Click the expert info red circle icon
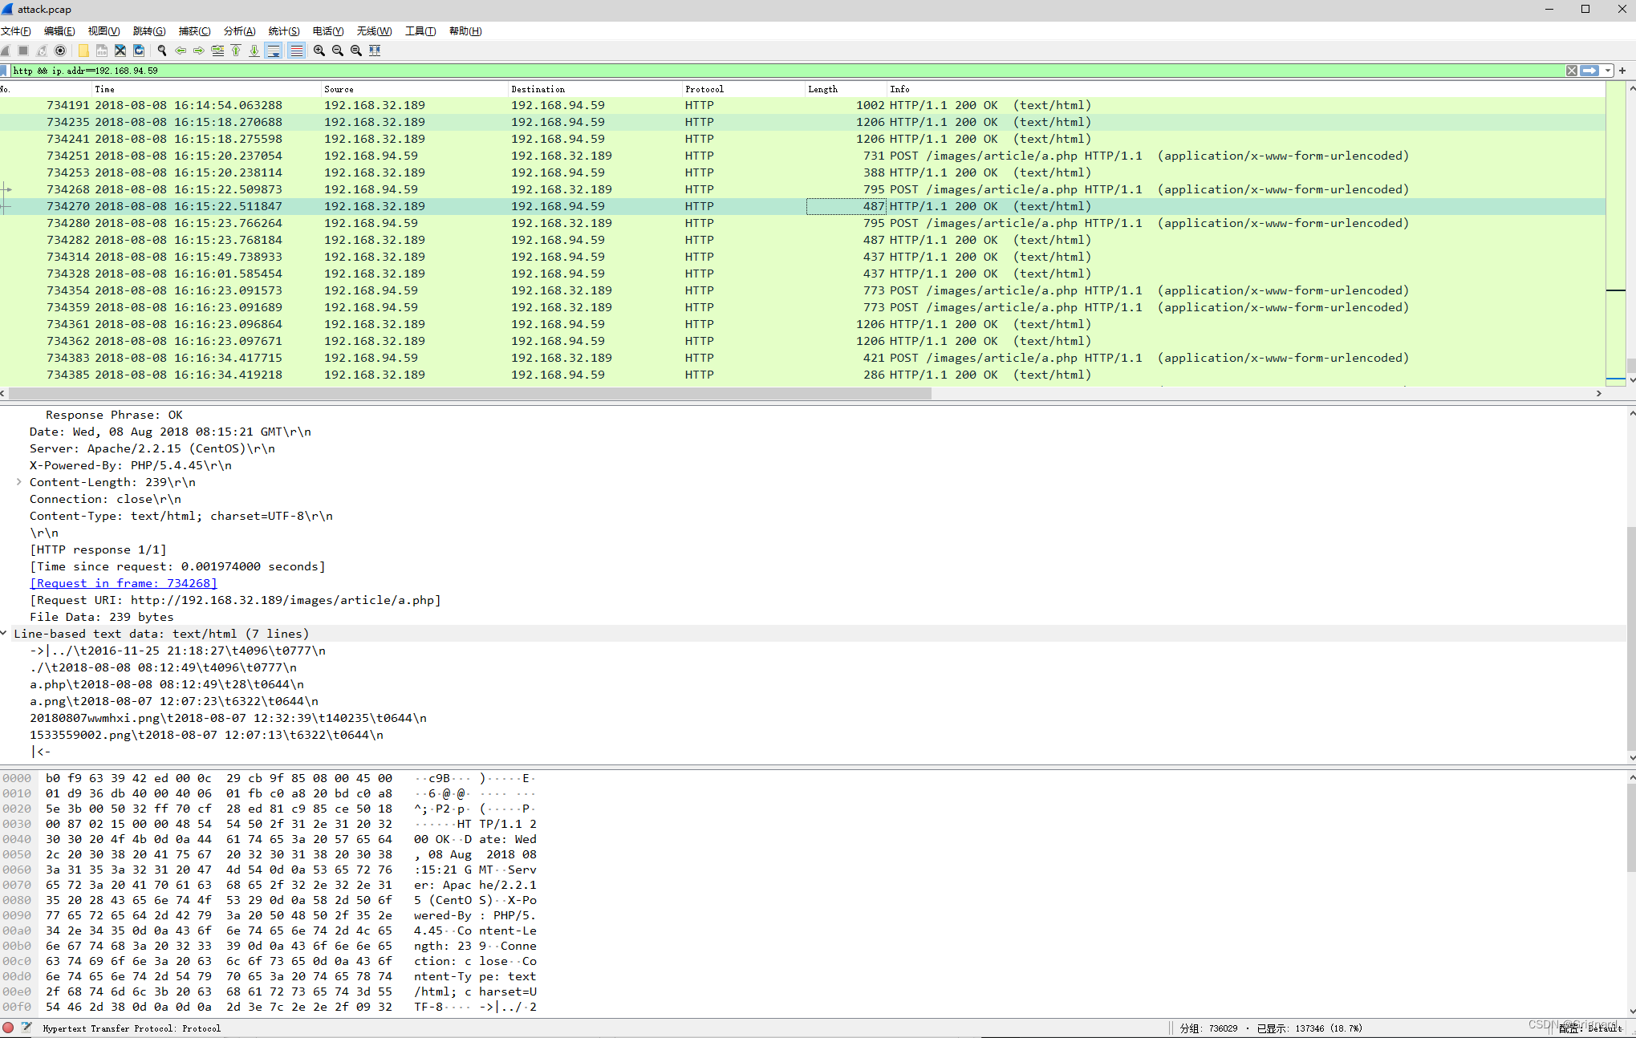1636x1038 pixels. click(8, 1028)
